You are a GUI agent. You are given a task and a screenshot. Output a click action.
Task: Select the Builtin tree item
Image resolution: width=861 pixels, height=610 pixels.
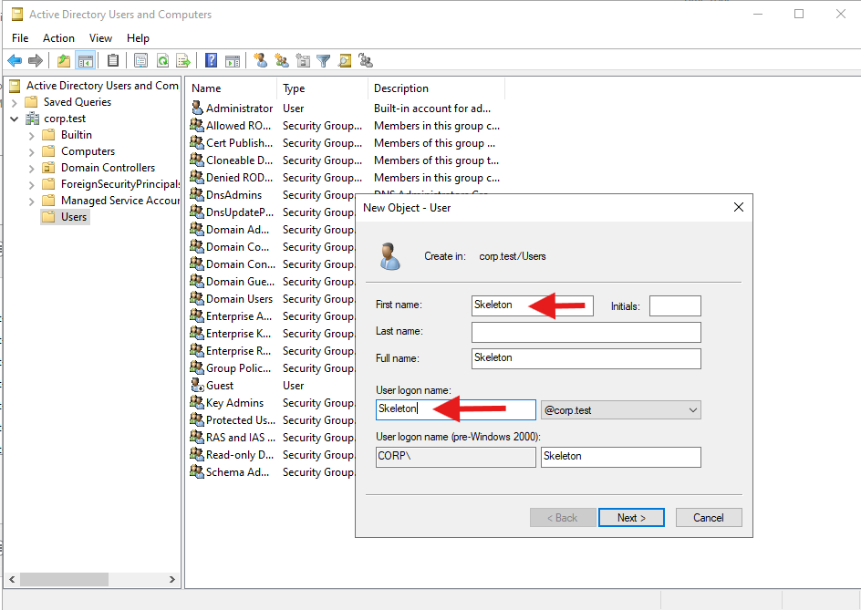pyautogui.click(x=67, y=135)
